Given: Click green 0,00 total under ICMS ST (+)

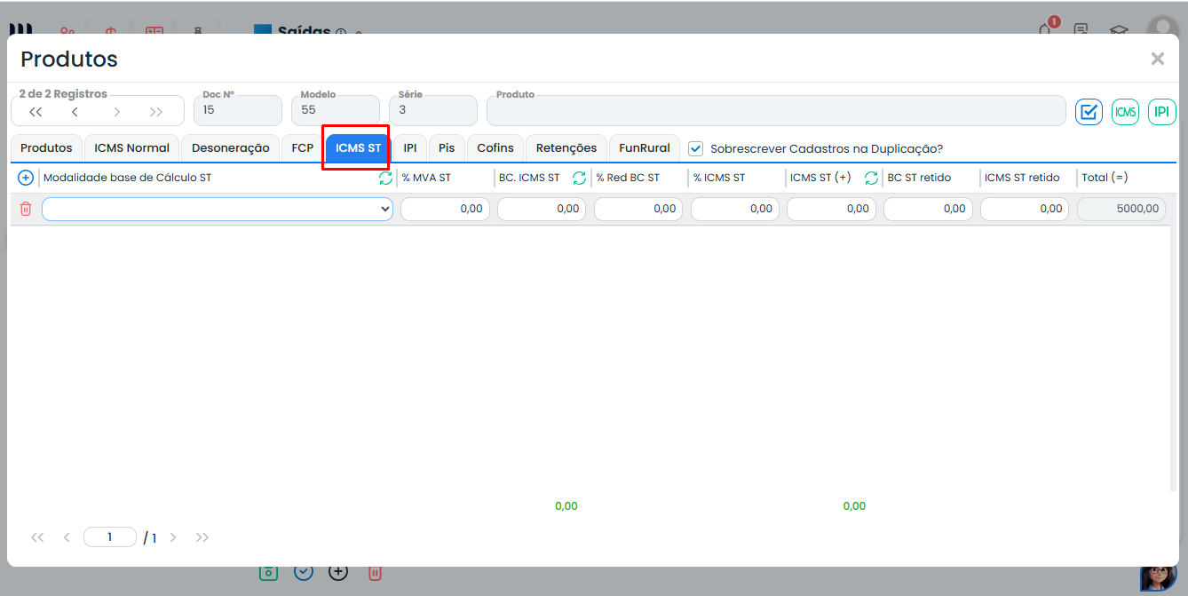Looking at the screenshot, I should [x=854, y=506].
